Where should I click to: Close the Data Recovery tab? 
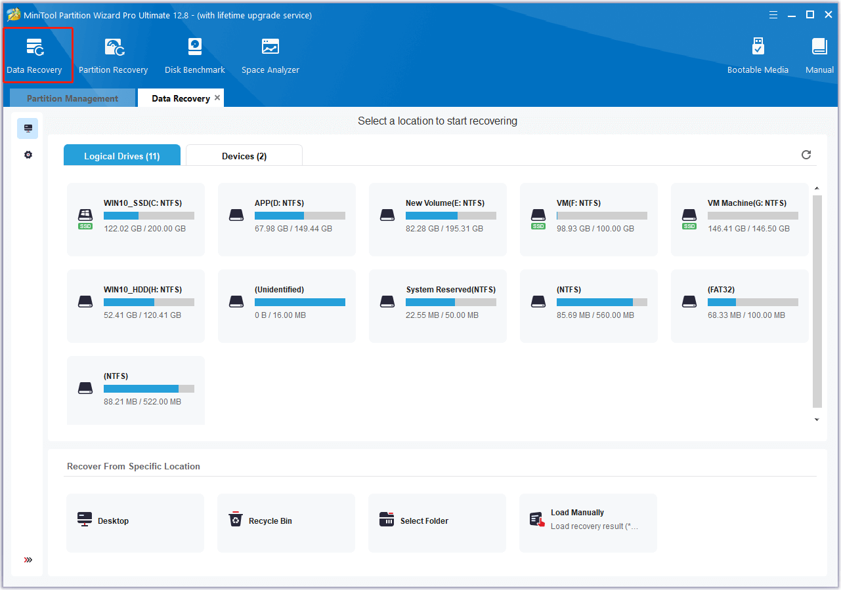217,97
